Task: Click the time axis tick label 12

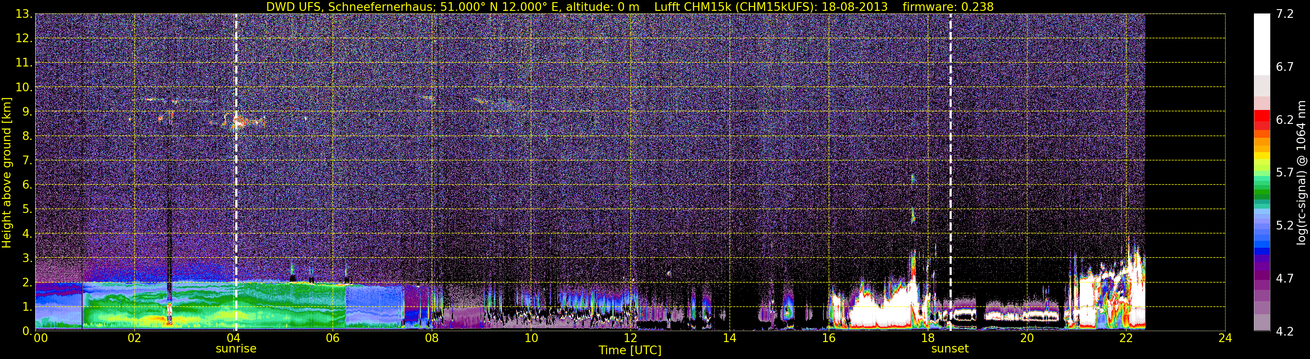Action: [x=630, y=338]
